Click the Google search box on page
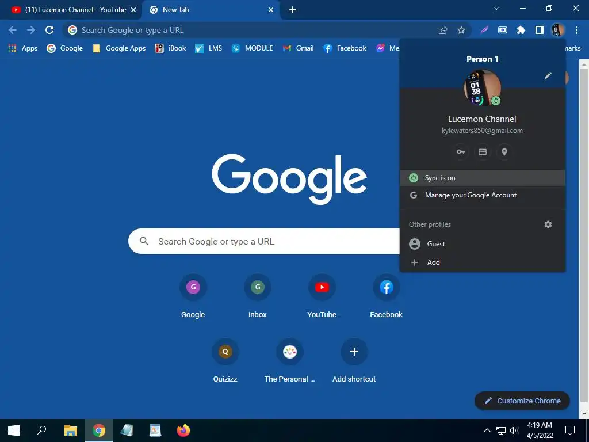Screen dimensions: 589x442 (264, 241)
